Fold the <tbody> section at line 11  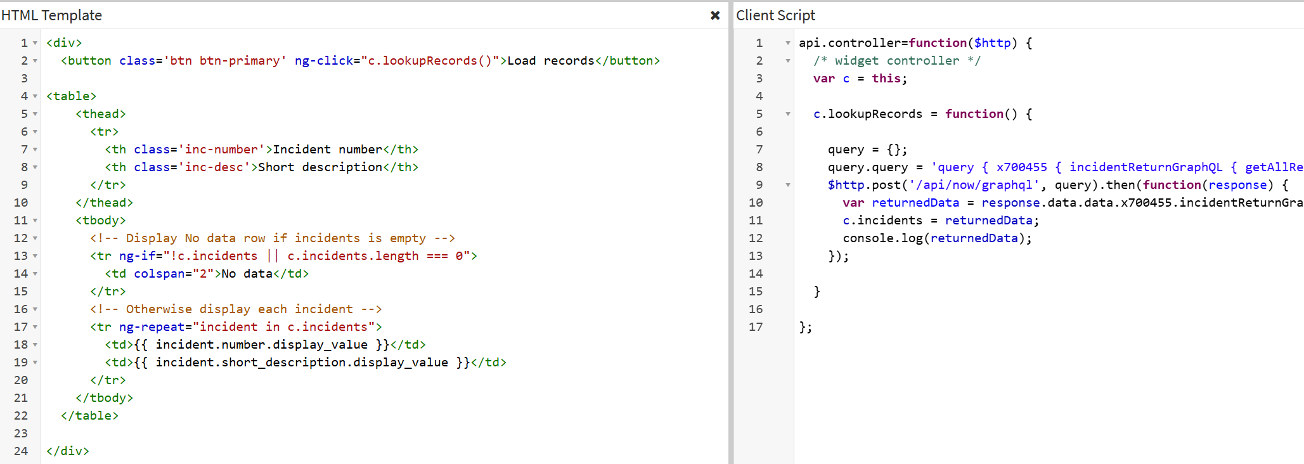35,221
